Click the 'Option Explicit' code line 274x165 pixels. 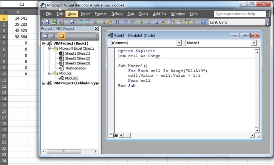136,51
